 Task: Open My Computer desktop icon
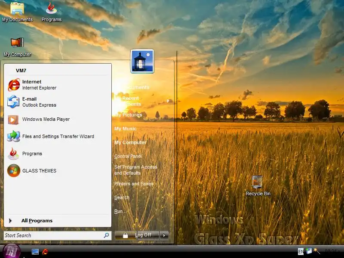[17, 47]
